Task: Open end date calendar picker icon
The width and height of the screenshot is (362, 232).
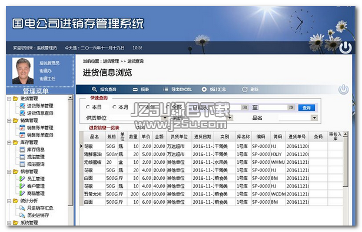Action: pyautogui.click(x=291, y=107)
